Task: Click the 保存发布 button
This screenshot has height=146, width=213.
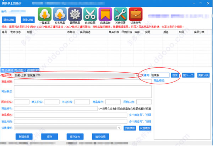Action: pyautogui.click(x=75, y=137)
